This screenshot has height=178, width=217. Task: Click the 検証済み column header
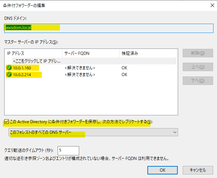pyautogui.click(x=147, y=53)
